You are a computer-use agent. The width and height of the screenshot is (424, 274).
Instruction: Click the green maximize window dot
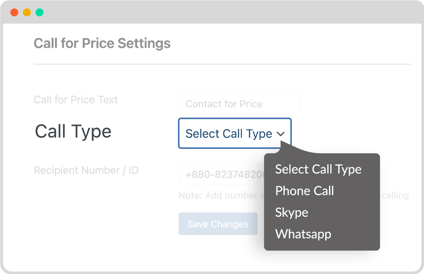pyautogui.click(x=39, y=12)
